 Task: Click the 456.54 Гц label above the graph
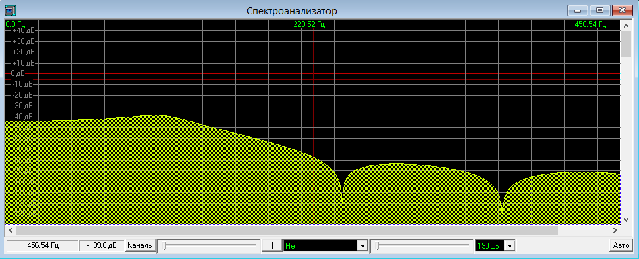coord(590,24)
